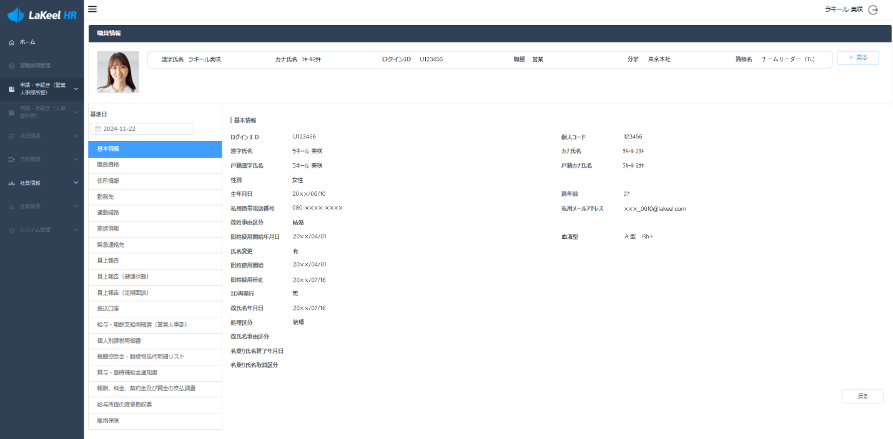Expand the 承認関連 menu chevron
The width and height of the screenshot is (893, 439).
(76, 136)
